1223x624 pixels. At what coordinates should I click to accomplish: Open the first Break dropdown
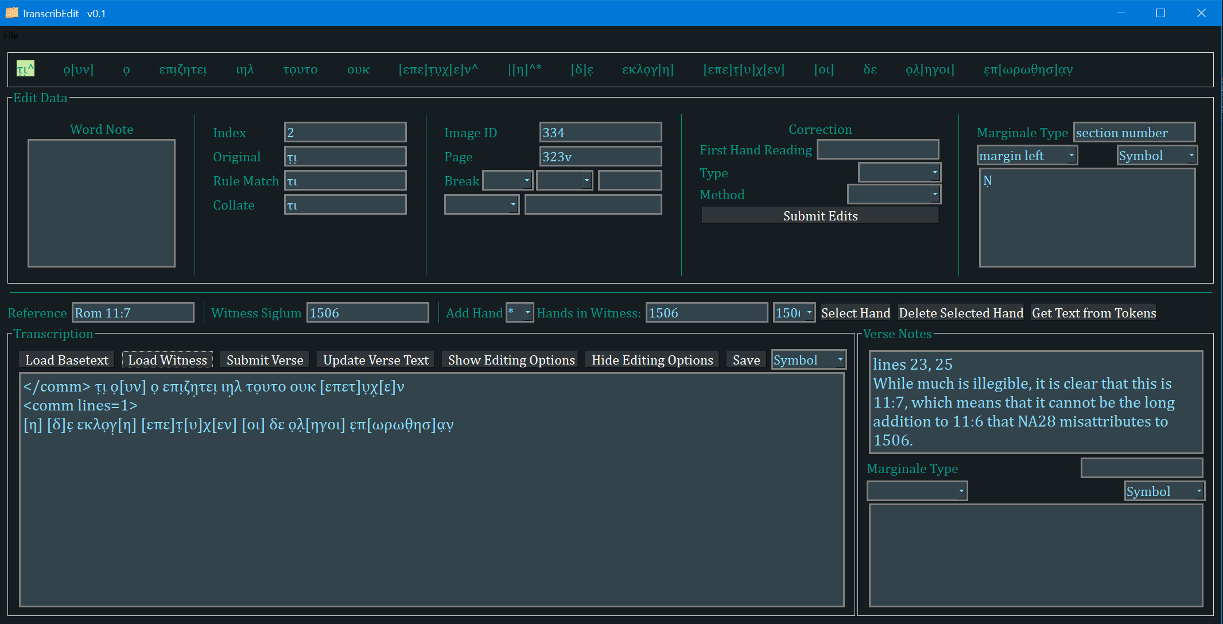pyautogui.click(x=526, y=180)
